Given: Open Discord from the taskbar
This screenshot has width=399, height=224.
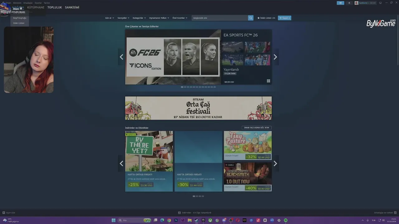Looking at the screenshot, I should point(224,220).
